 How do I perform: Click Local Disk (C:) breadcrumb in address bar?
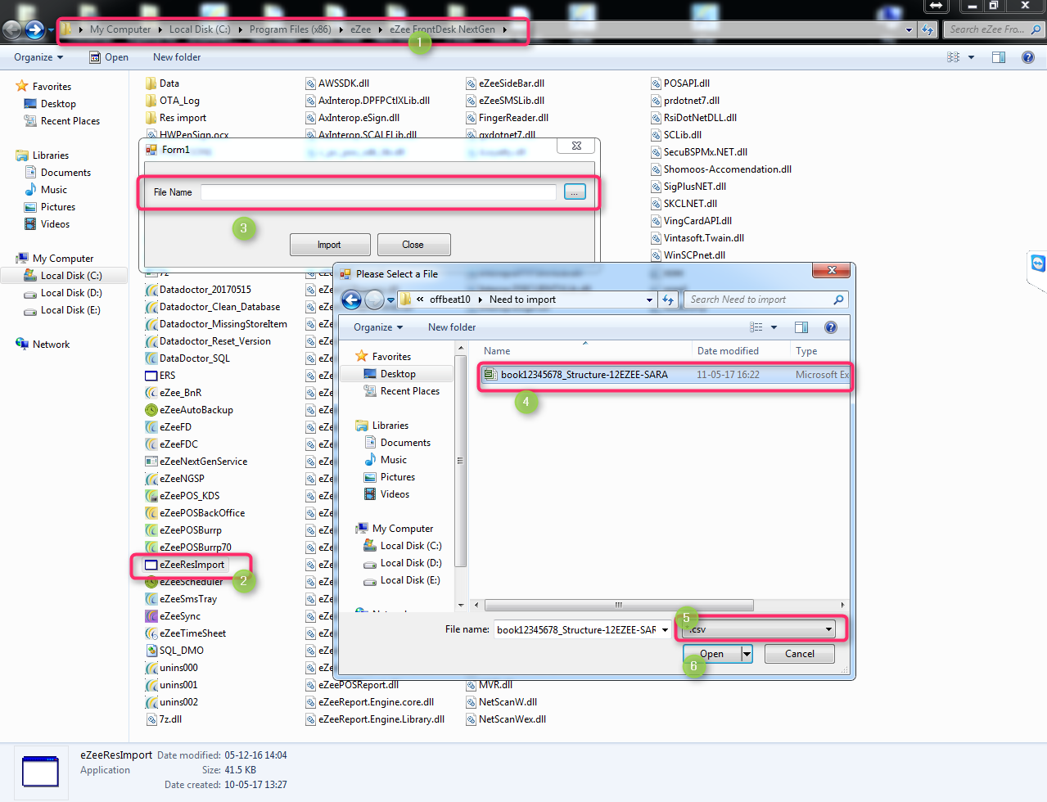[200, 29]
